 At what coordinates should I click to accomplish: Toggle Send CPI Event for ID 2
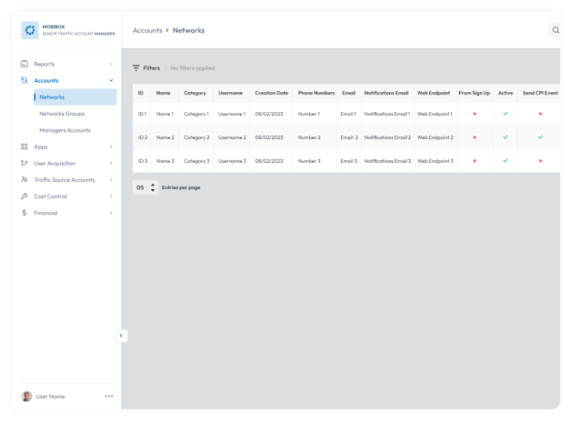540,137
